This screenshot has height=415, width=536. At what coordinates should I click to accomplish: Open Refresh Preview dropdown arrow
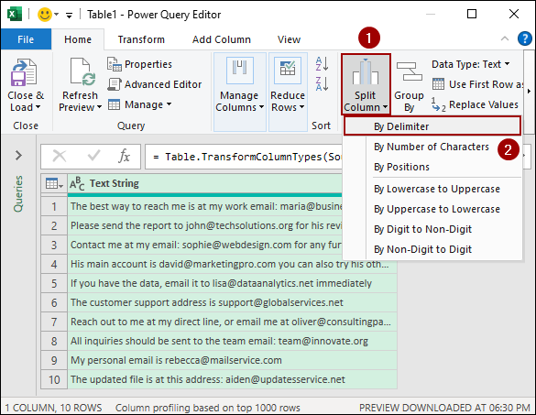coord(99,107)
